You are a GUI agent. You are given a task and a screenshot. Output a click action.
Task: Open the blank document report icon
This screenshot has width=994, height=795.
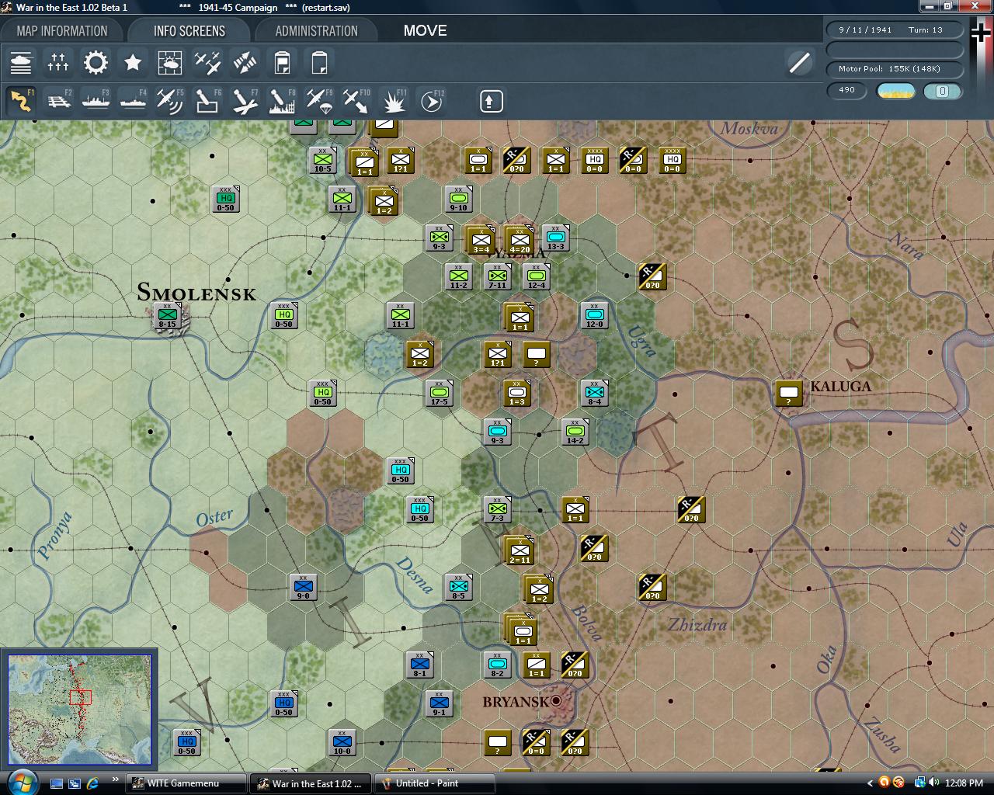[319, 63]
